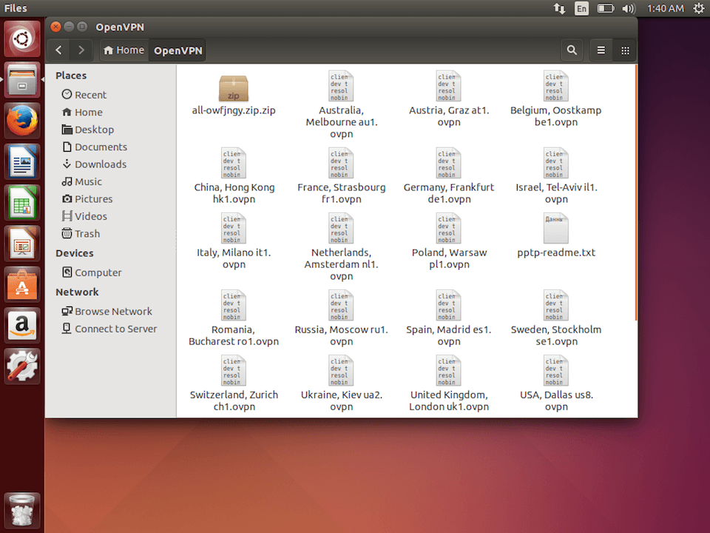
Task: Open the USA, Dallas us8.ovpn file
Action: coord(555,371)
